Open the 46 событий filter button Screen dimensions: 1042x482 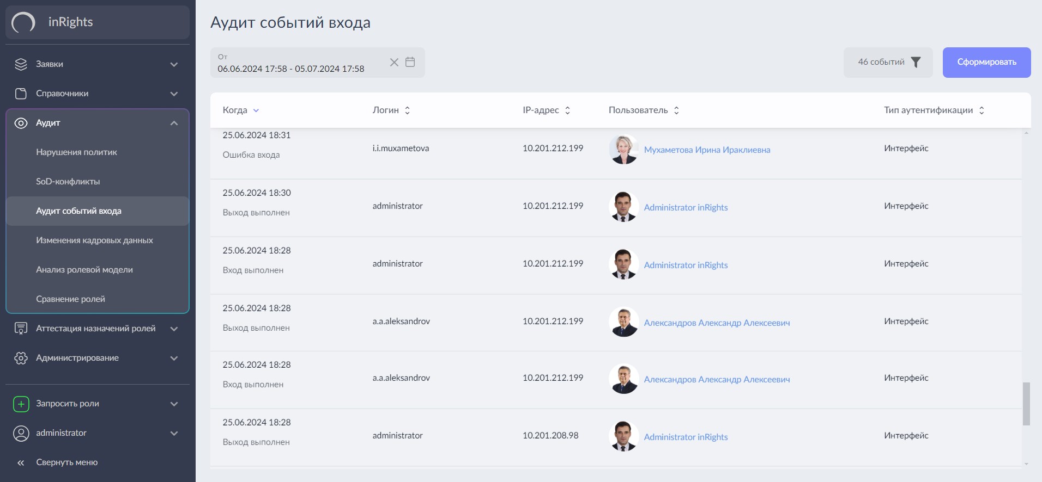point(888,62)
